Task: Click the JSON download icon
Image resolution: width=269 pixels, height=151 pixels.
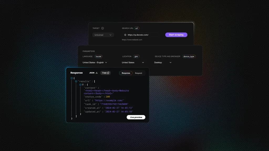Action: pos(97,73)
